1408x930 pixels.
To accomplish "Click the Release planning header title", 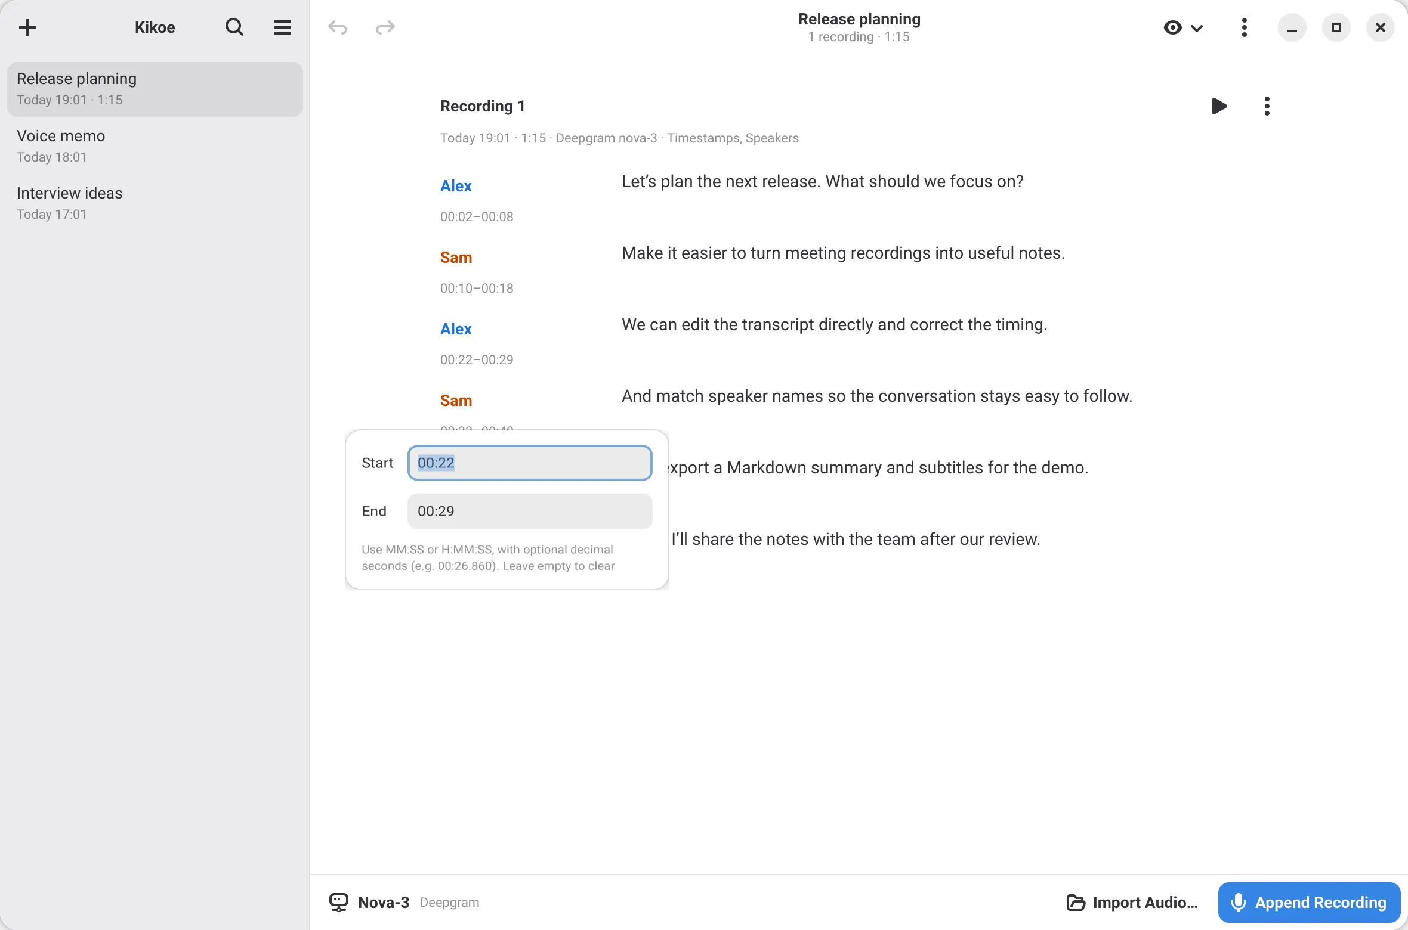I will (x=859, y=19).
